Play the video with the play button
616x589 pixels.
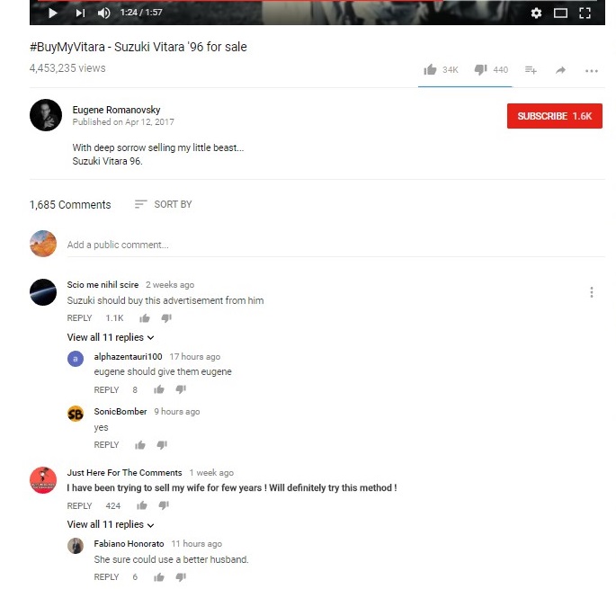pos(53,13)
